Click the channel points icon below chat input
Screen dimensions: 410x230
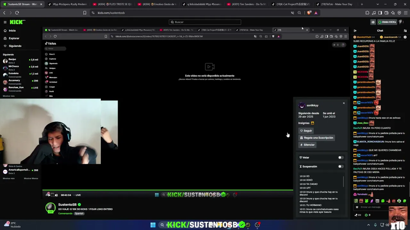[x=357, y=215]
